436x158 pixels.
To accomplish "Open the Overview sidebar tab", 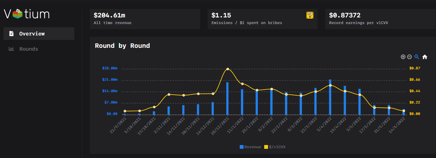I will (39, 34).
